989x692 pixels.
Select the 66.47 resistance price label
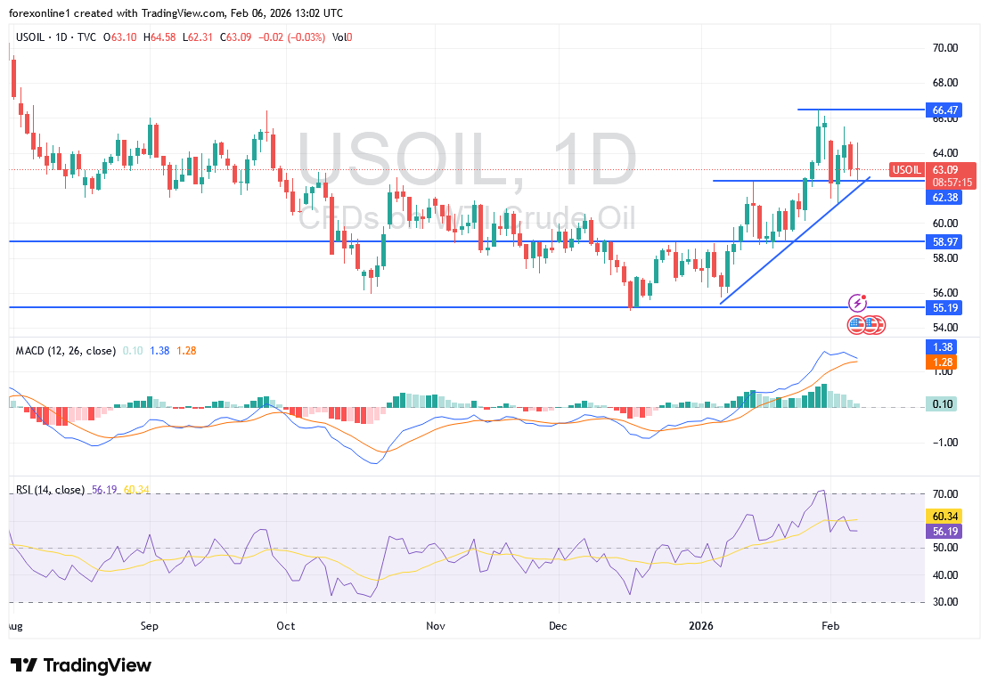[944, 110]
